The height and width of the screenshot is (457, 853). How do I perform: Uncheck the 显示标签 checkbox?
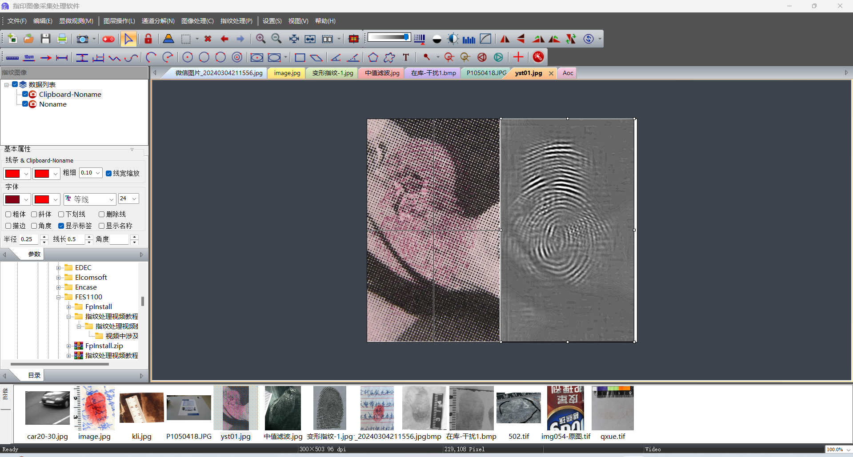pyautogui.click(x=61, y=226)
